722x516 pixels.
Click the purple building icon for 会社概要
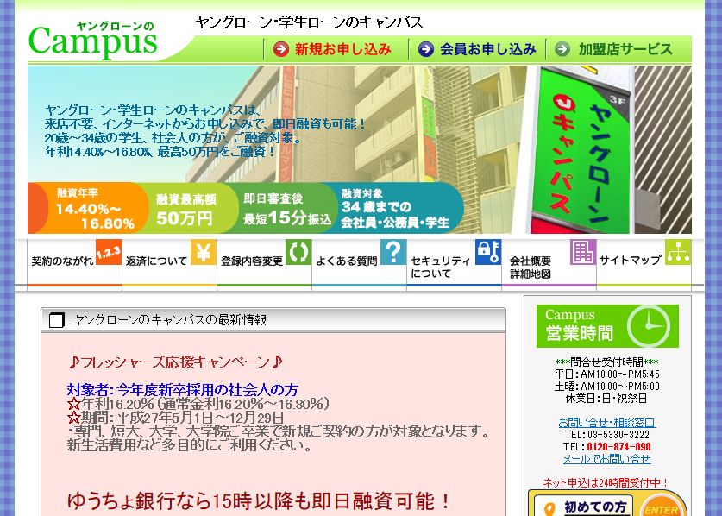point(583,252)
